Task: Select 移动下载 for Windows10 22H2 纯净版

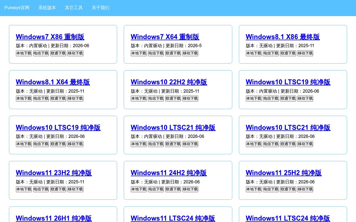Action: click(191, 99)
